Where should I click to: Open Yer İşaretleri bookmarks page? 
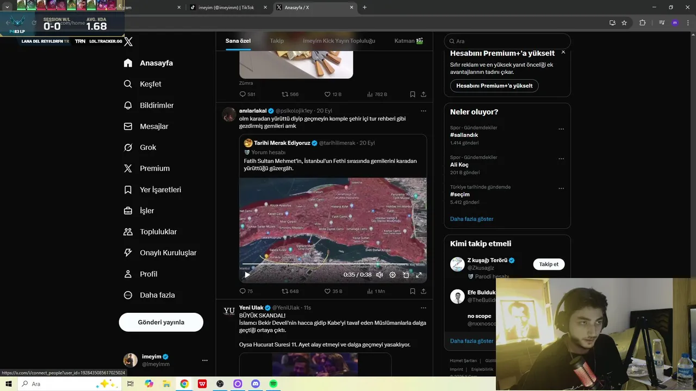tap(152, 190)
